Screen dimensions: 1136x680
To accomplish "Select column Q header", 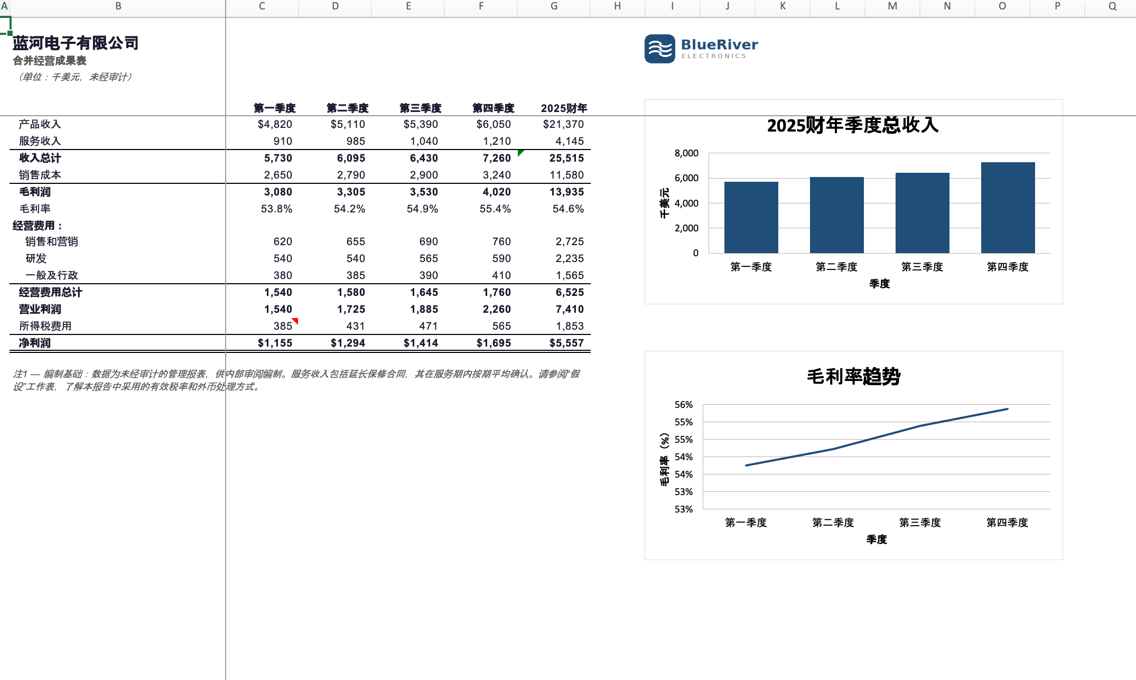I will point(1112,6).
